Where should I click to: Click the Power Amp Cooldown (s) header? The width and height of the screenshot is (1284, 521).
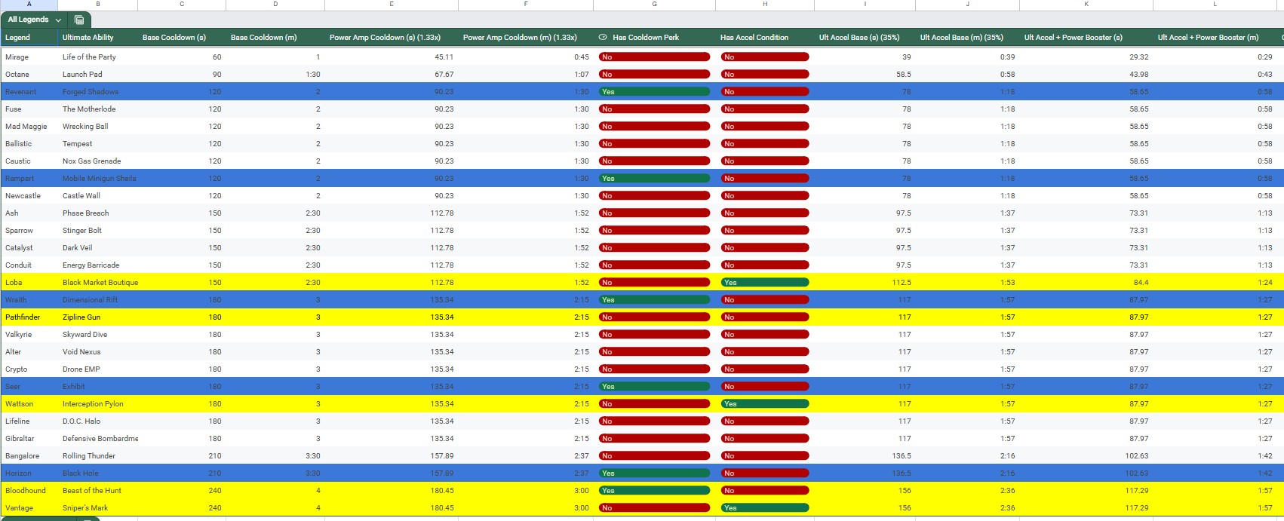coord(392,37)
